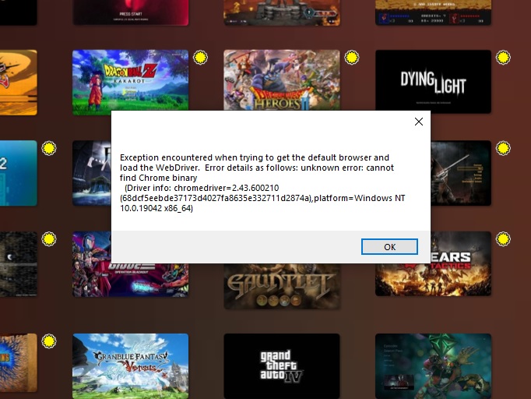Screen dimensions: 531x399
Task: Open the dark castle thumbnail left of the dialog
Action: [92, 173]
